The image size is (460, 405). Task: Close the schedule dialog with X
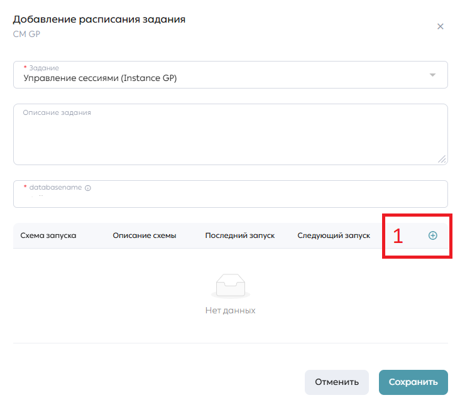coord(440,26)
